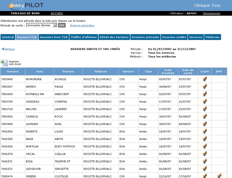Click CCAM checkmark in NAGE row

(205, 139)
